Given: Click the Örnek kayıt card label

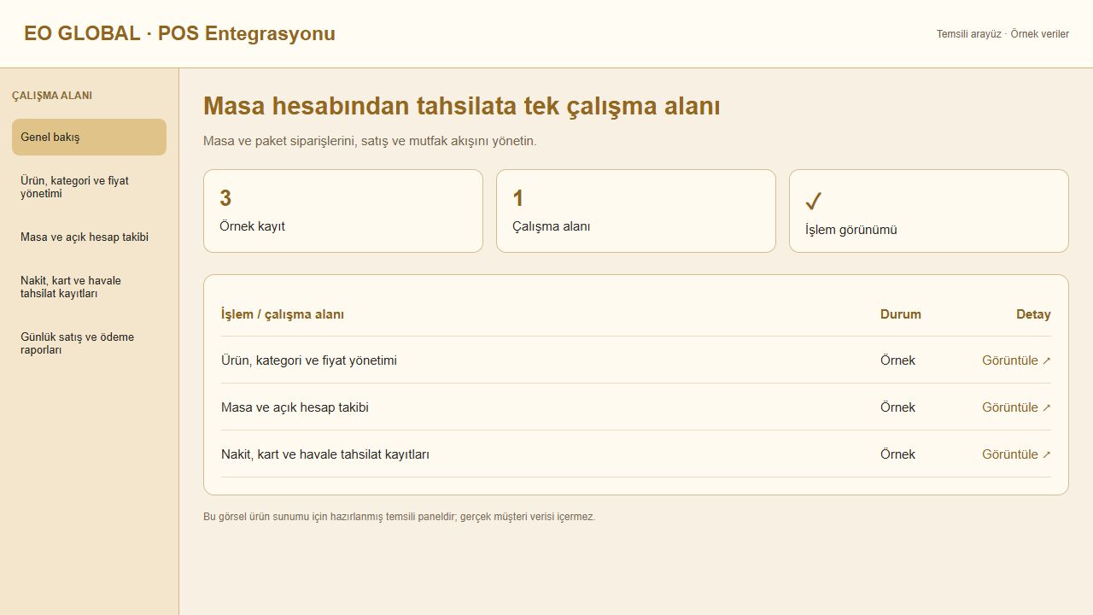Looking at the screenshot, I should click(x=252, y=226).
